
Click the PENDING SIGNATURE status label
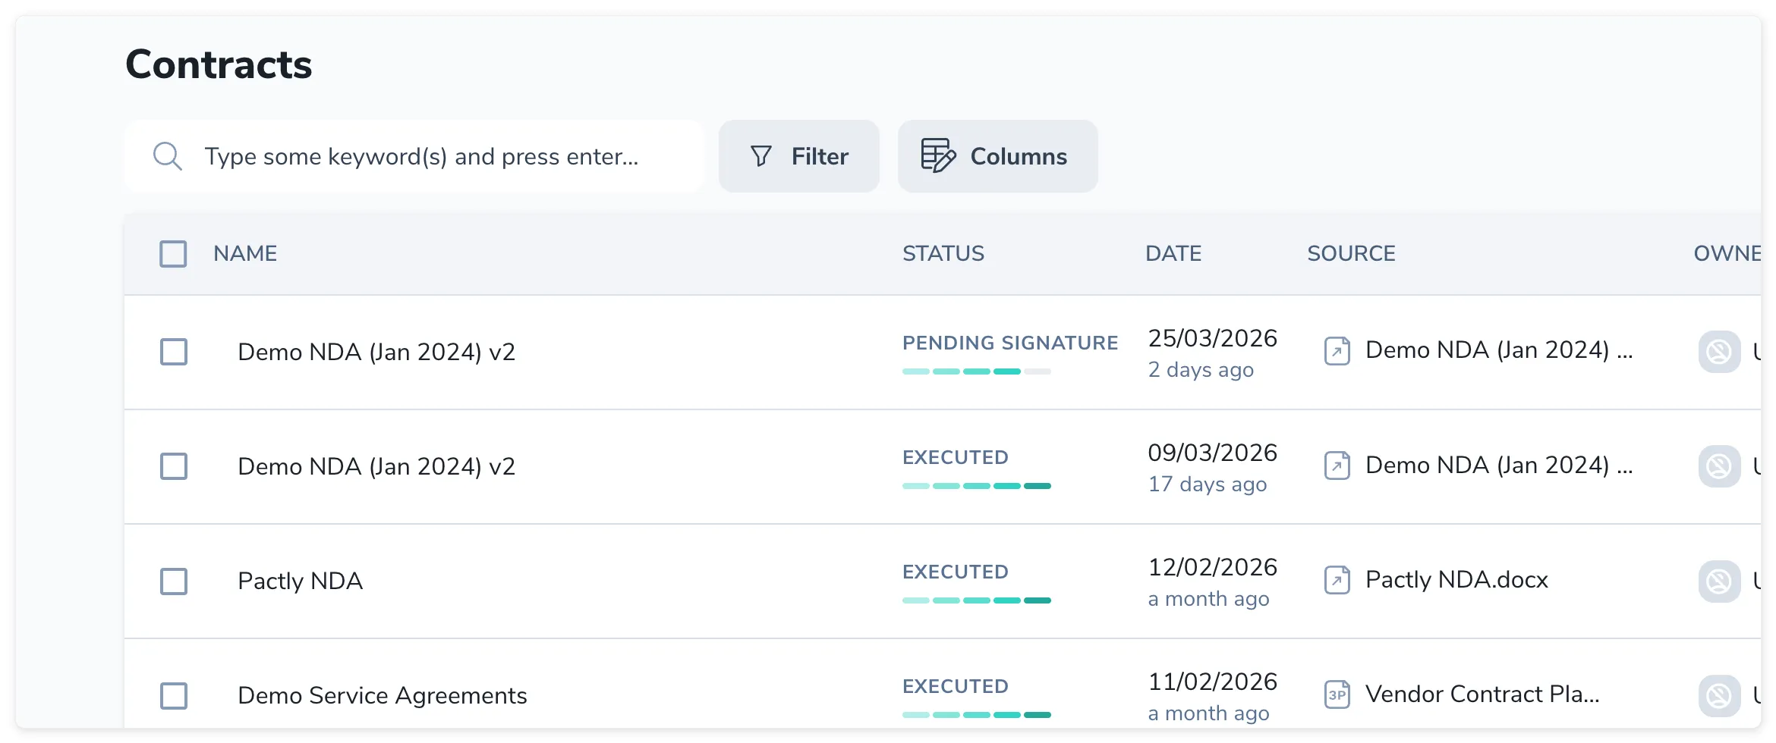[x=1009, y=343]
